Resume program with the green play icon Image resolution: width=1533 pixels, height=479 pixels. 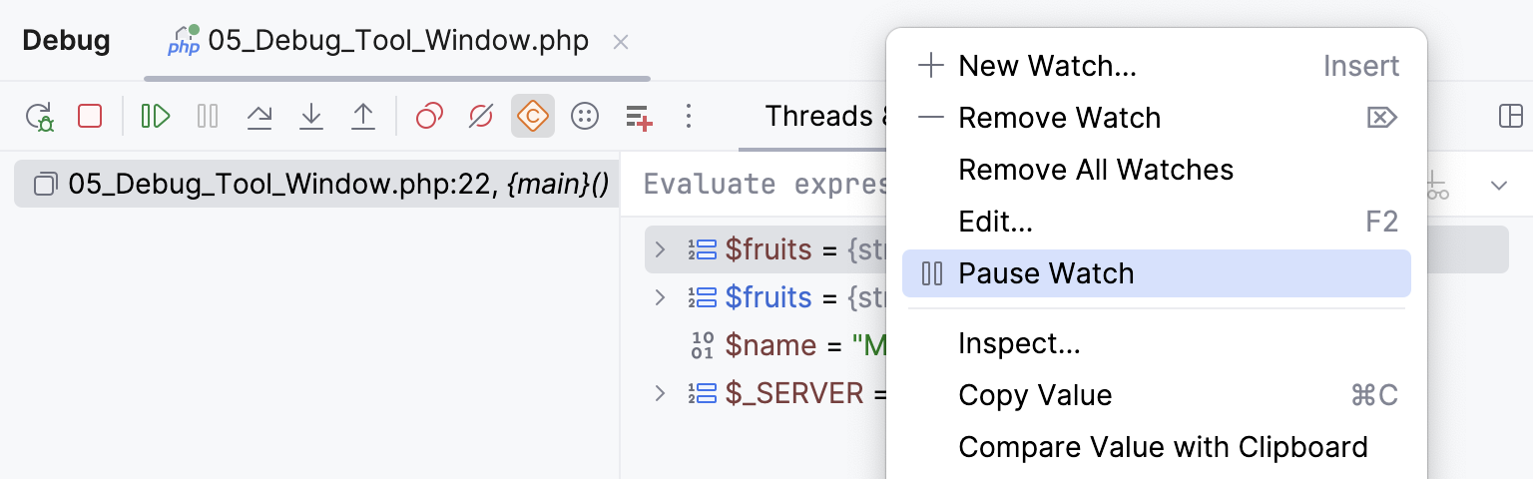156,117
